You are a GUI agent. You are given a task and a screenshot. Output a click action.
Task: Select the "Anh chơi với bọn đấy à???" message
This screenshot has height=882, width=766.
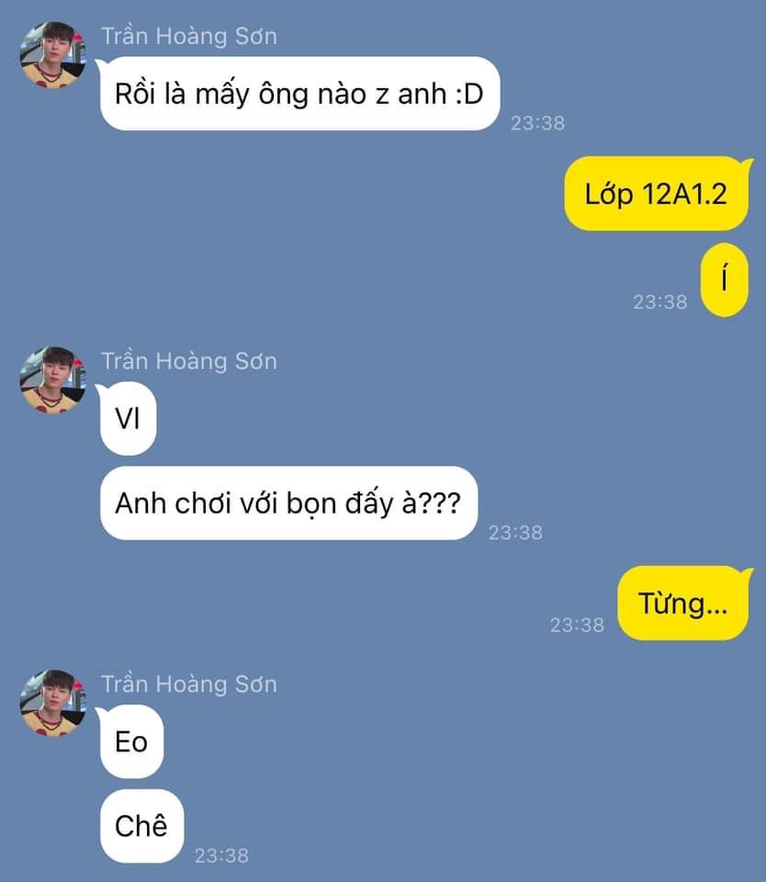288,503
